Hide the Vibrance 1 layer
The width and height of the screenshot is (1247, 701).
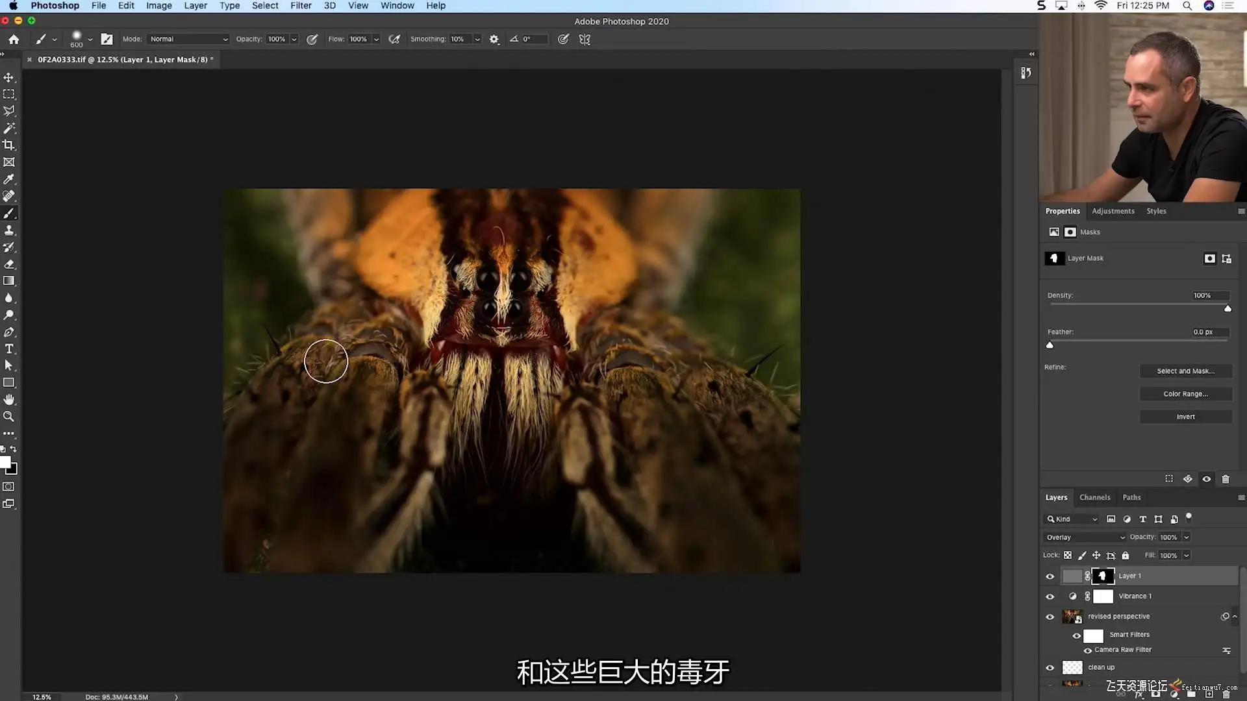click(1050, 596)
